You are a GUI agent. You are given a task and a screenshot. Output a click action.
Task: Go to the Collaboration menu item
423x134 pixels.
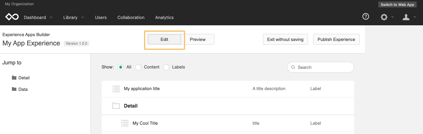pos(131,17)
